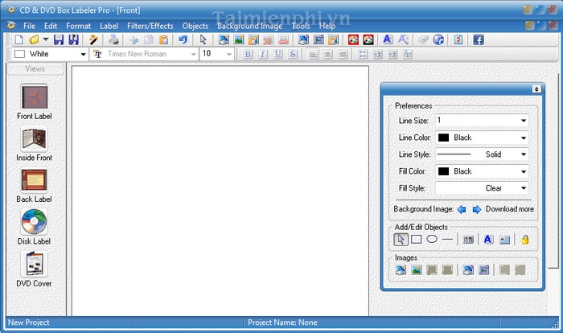Save the project with the blue floppy disk icon
Viewport: 563px width, 333px height.
point(59,39)
